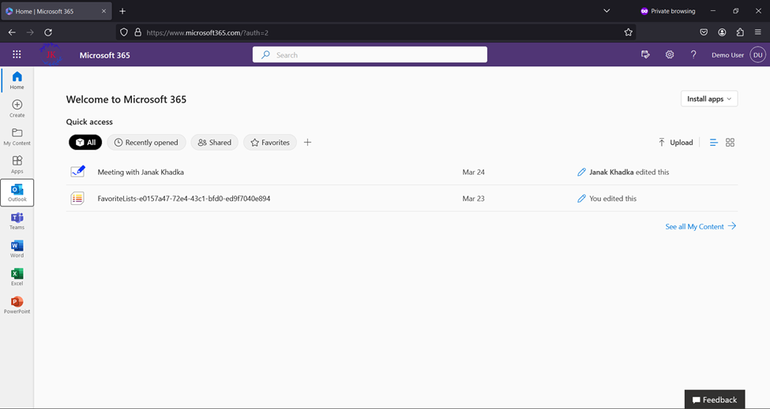This screenshot has width=770, height=409.
Task: Click in the Microsoft 365 Search box
Action: point(370,55)
